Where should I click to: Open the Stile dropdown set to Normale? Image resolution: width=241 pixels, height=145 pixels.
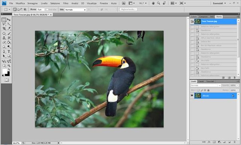click(75, 10)
